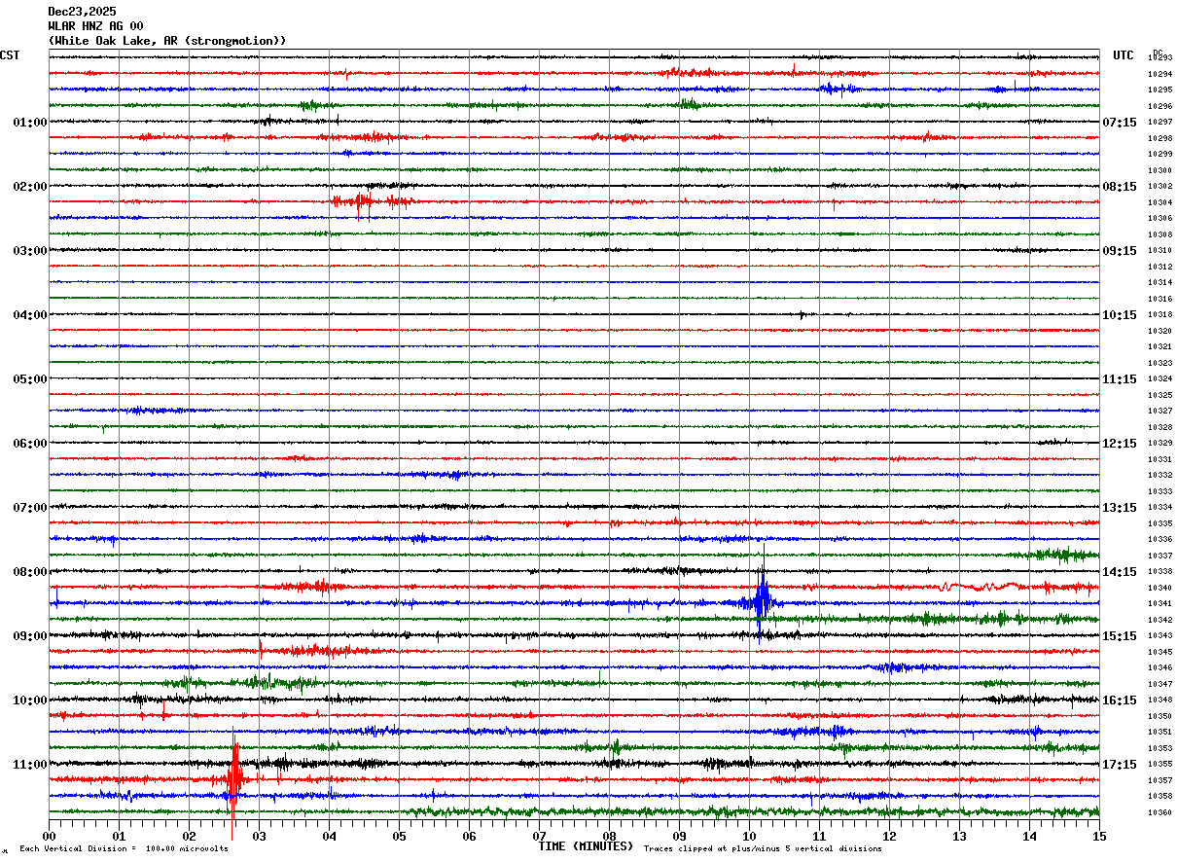
Task: Select the 11:00 CST time label
Action: click(29, 765)
